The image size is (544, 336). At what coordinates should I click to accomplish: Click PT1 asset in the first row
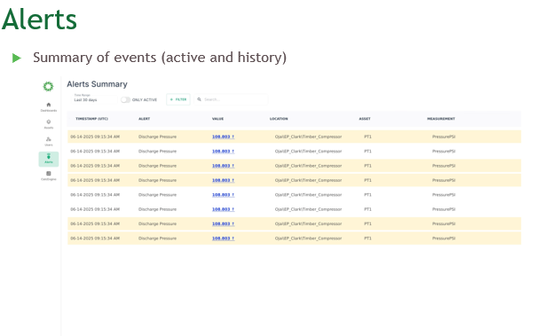pyautogui.click(x=367, y=137)
